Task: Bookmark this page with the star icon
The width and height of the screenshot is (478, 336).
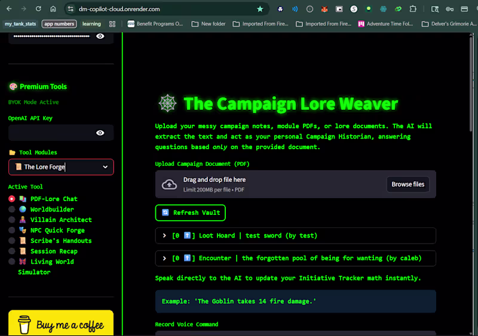Action: [x=260, y=9]
